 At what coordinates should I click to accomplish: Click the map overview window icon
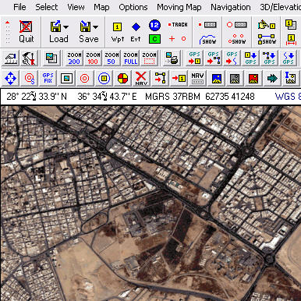pos(51,58)
